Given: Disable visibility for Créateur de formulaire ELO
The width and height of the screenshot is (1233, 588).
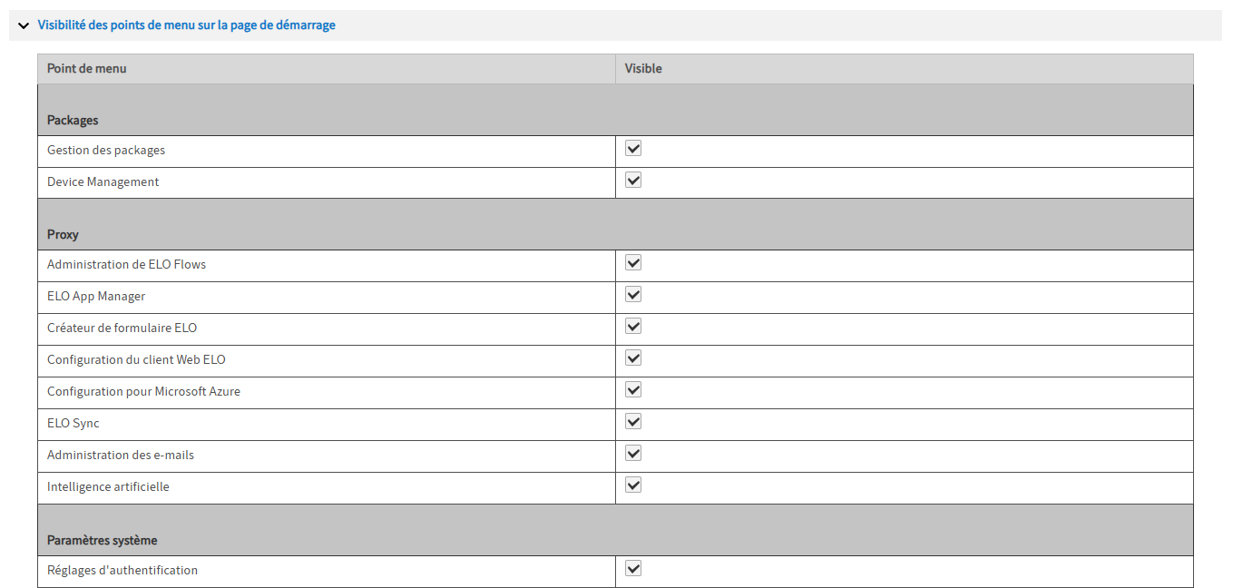Looking at the screenshot, I should click(632, 326).
